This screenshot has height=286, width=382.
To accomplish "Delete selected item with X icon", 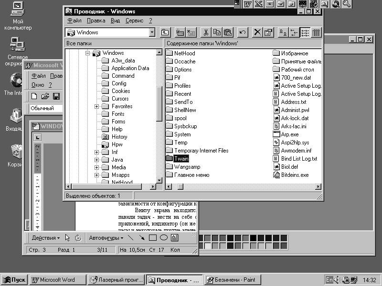I will click(x=257, y=32).
